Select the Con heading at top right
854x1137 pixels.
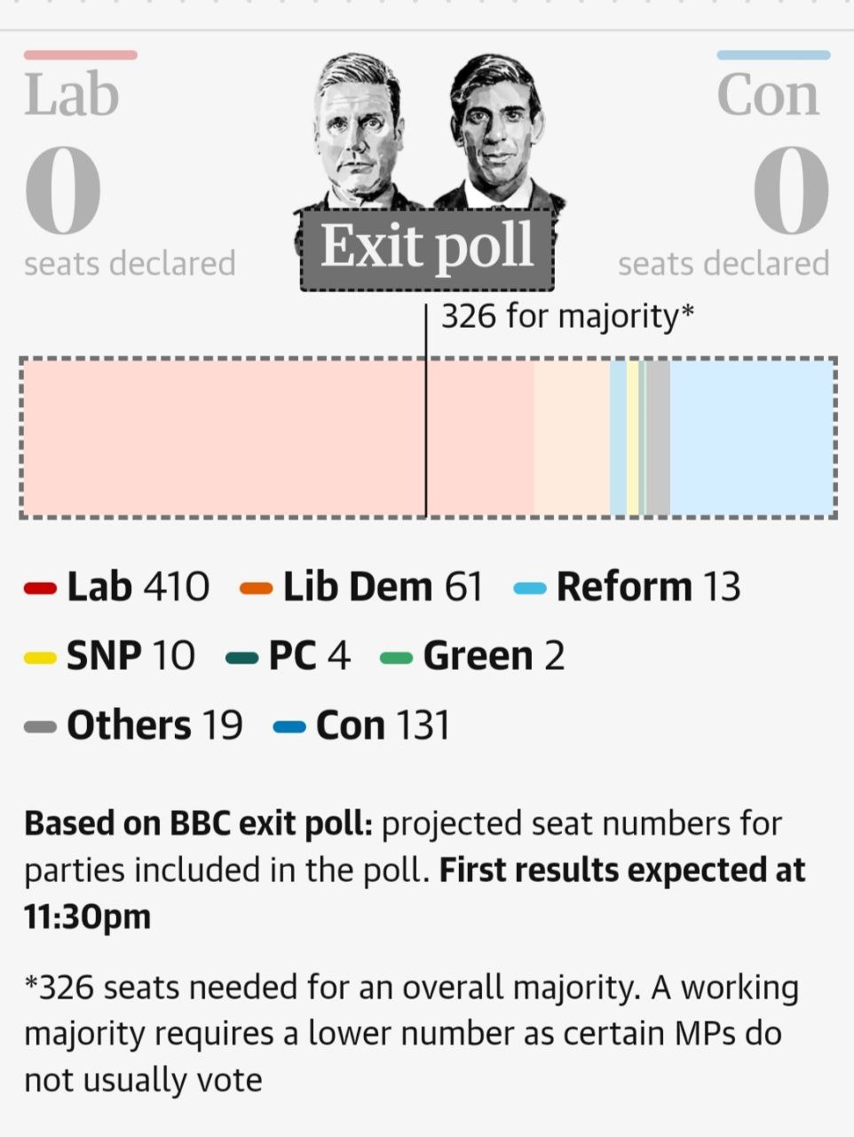coord(768,94)
